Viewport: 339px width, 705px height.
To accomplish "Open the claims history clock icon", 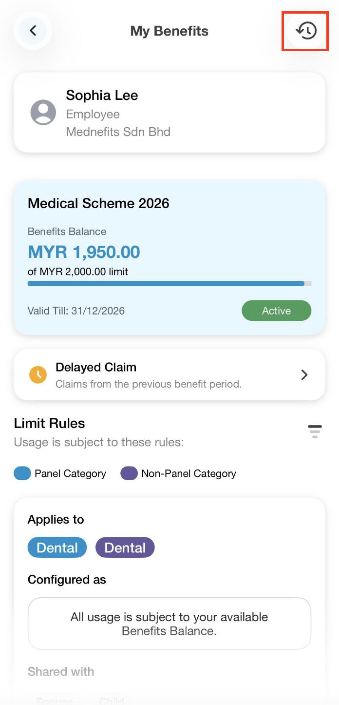I will point(306,31).
